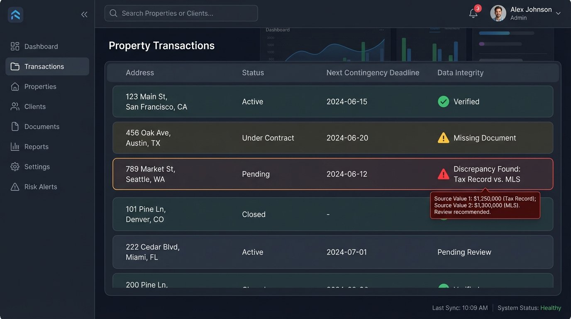Image resolution: width=571 pixels, height=319 pixels.
Task: Collapse the sidebar with the double chevron
Action: [84, 14]
